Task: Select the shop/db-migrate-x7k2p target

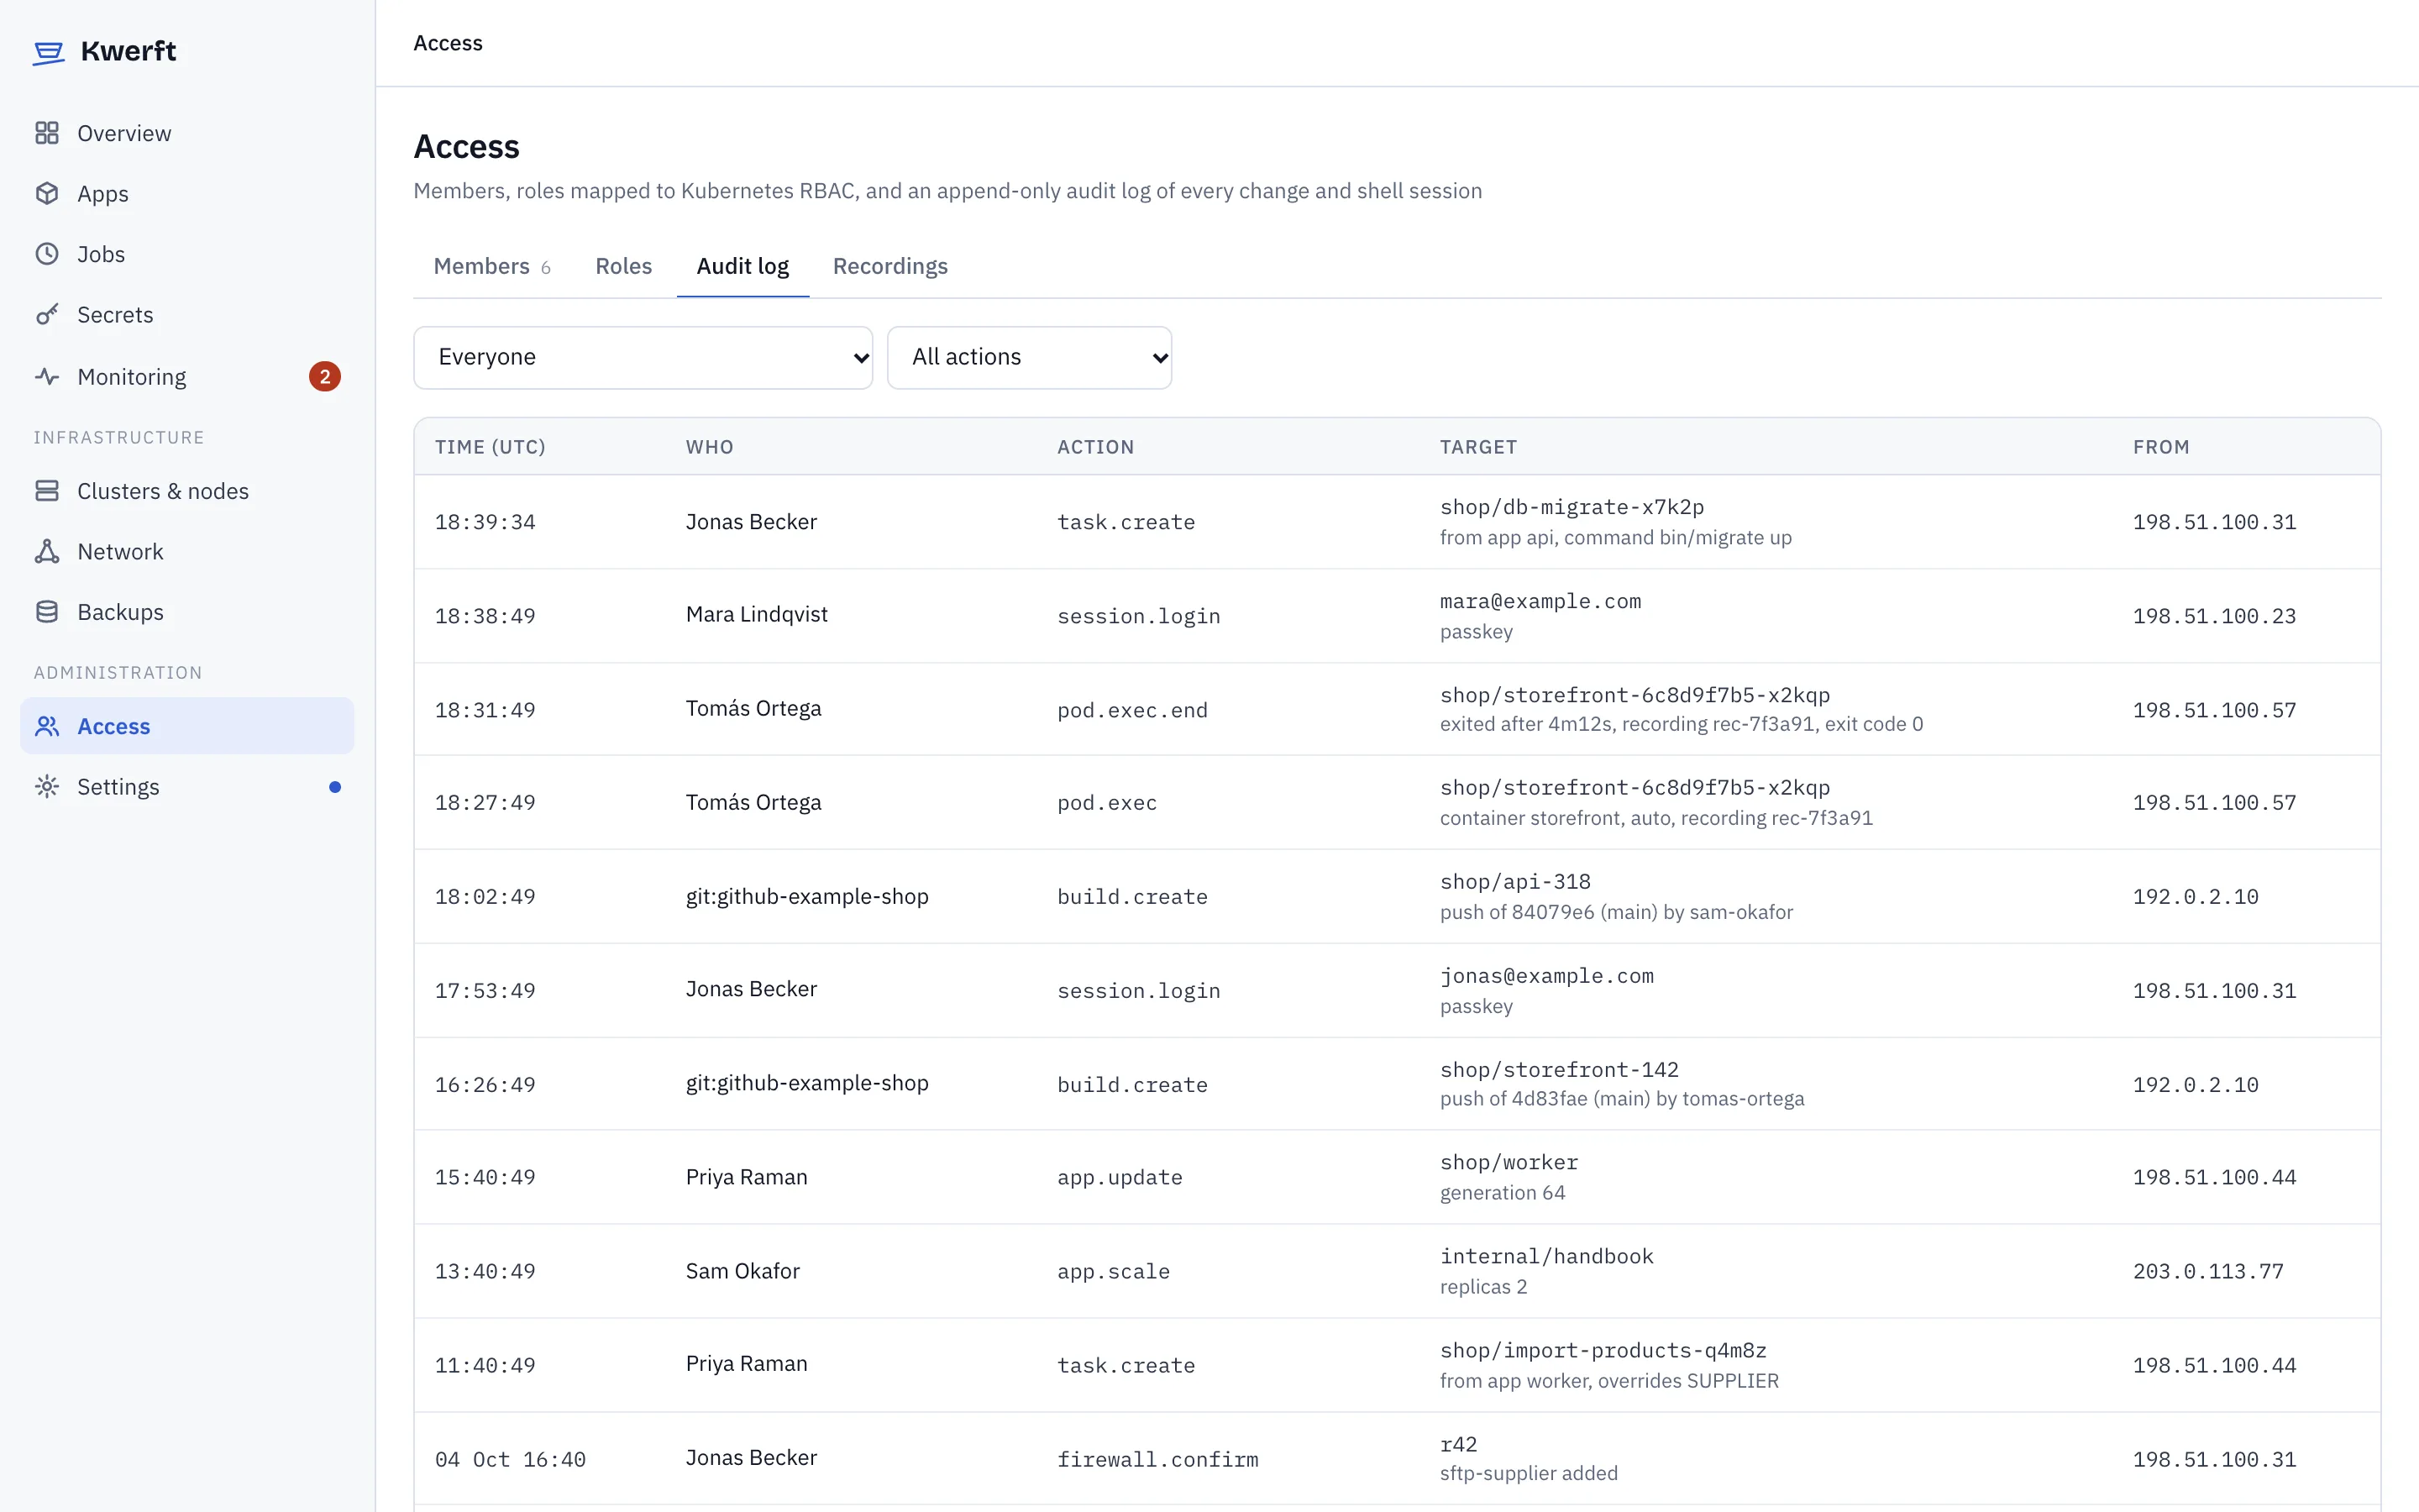Action: coord(1572,507)
